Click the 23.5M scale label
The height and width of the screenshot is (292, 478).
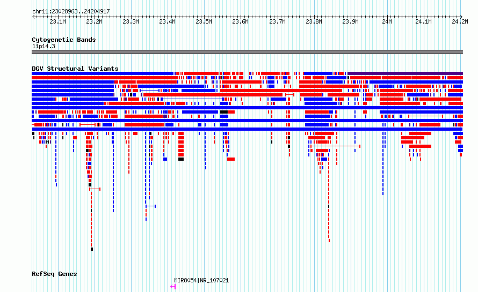click(x=204, y=21)
